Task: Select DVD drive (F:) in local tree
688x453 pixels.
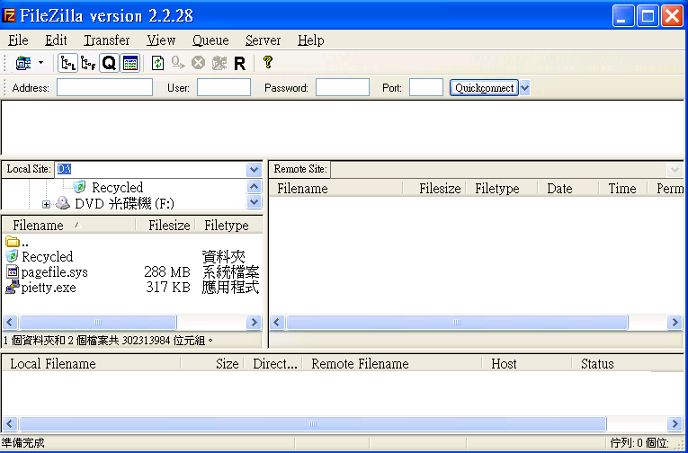Action: pyautogui.click(x=124, y=203)
